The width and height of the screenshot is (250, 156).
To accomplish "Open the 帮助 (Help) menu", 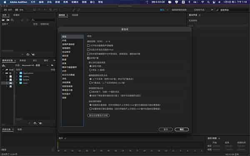I will point(100,2).
